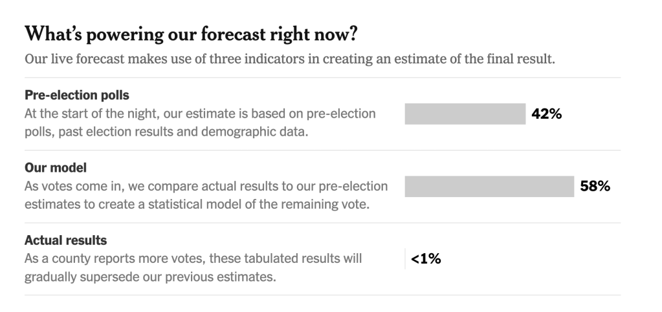This screenshot has width=662, height=312.
Task: Click the "What's powering our forecast right now?" heading
Action: click(190, 33)
